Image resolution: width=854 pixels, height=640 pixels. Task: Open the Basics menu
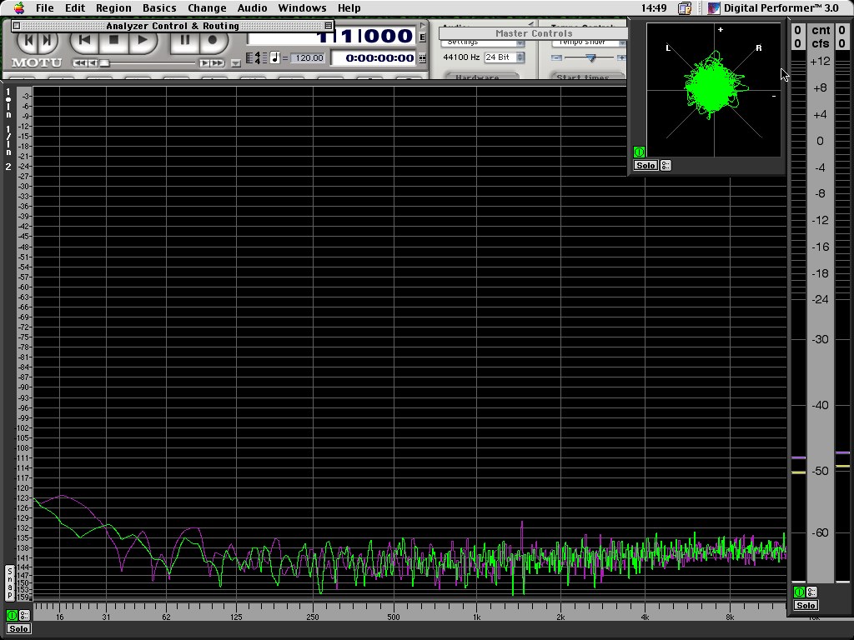click(159, 8)
